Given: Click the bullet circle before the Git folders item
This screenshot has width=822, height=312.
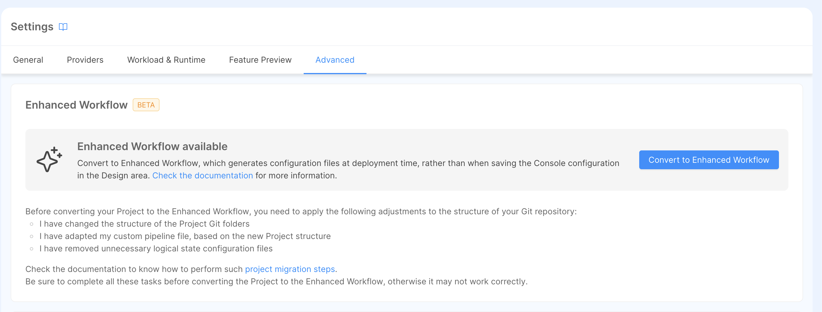Looking at the screenshot, I should point(32,224).
